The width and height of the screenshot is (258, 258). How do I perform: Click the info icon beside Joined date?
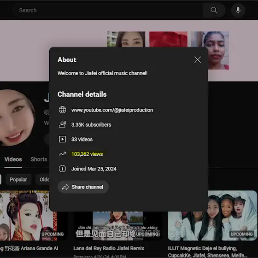click(62, 169)
